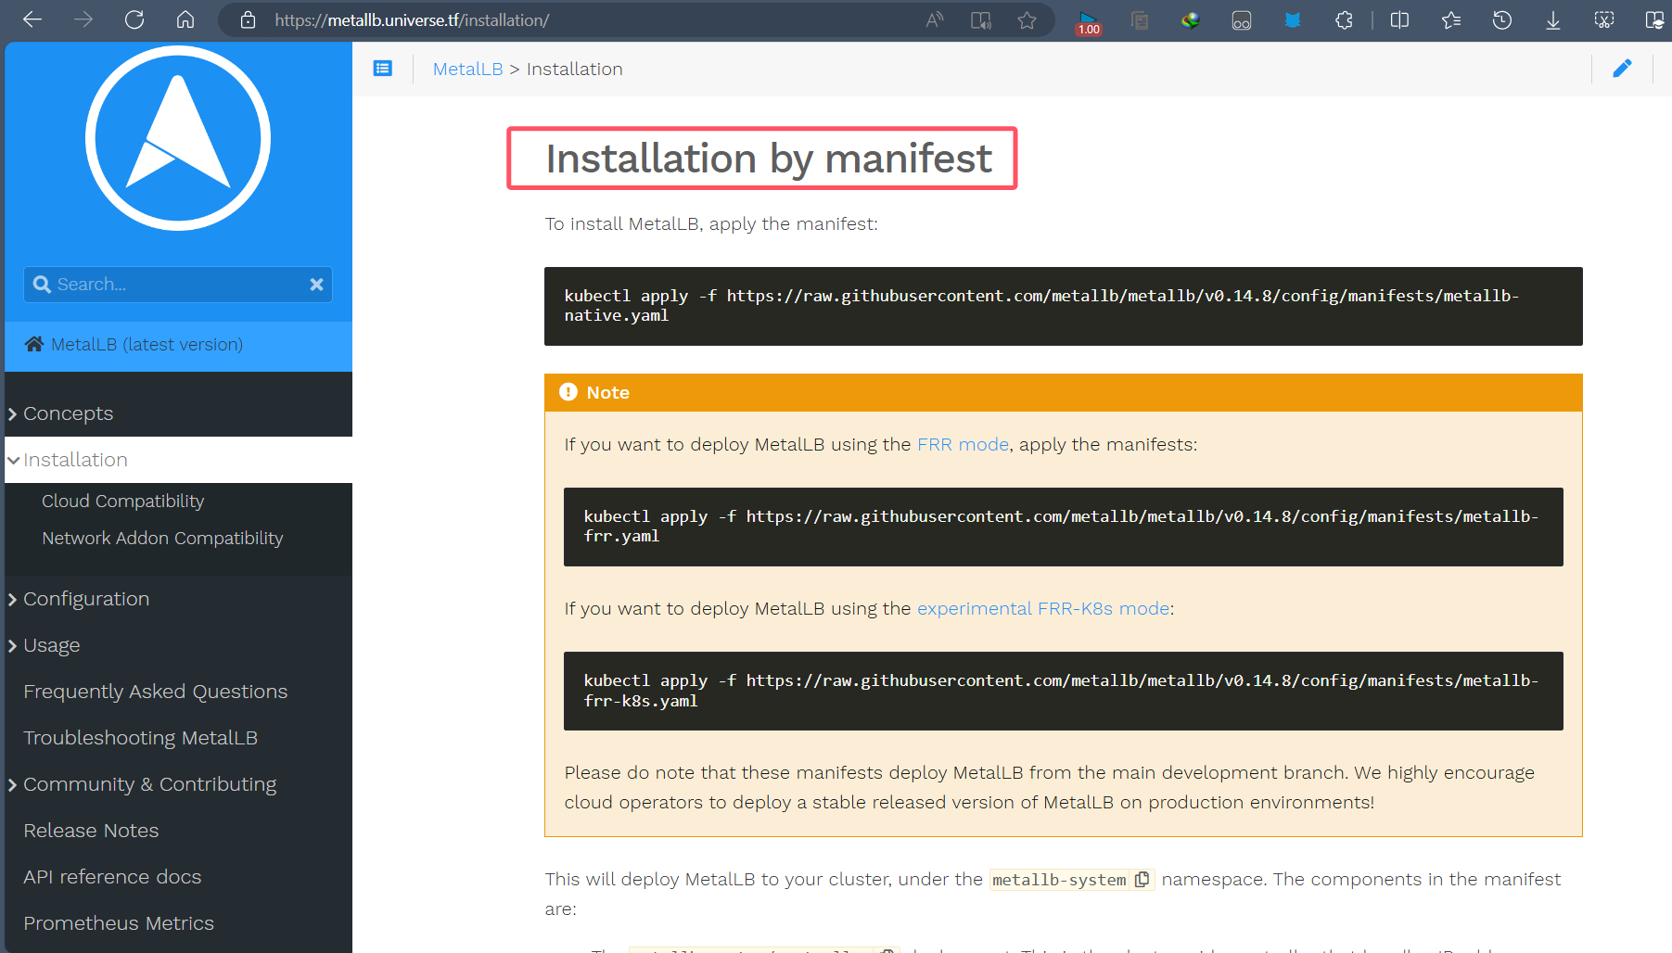Click the metallb-frr.yaml kubectl command block
1672x953 pixels.
click(1063, 527)
